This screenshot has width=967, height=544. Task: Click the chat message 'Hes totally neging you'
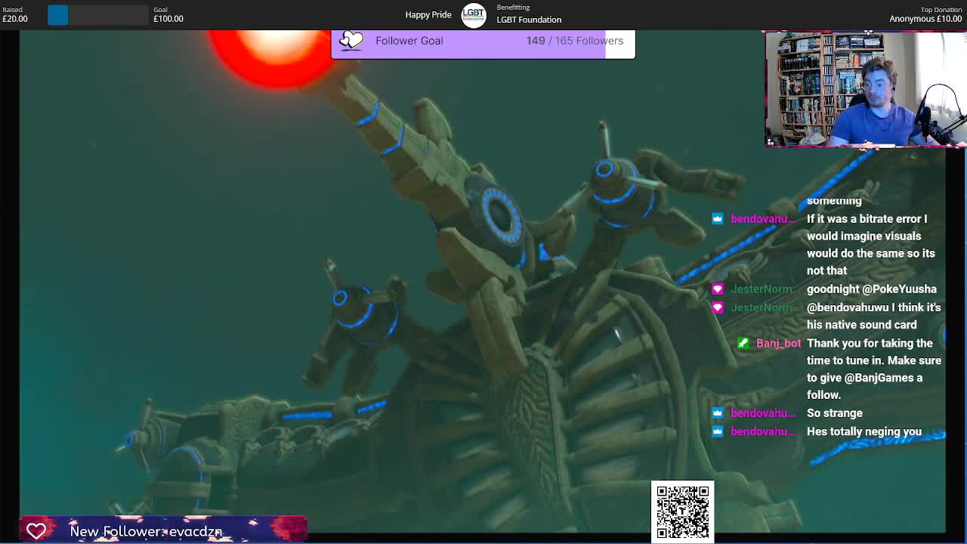point(864,431)
